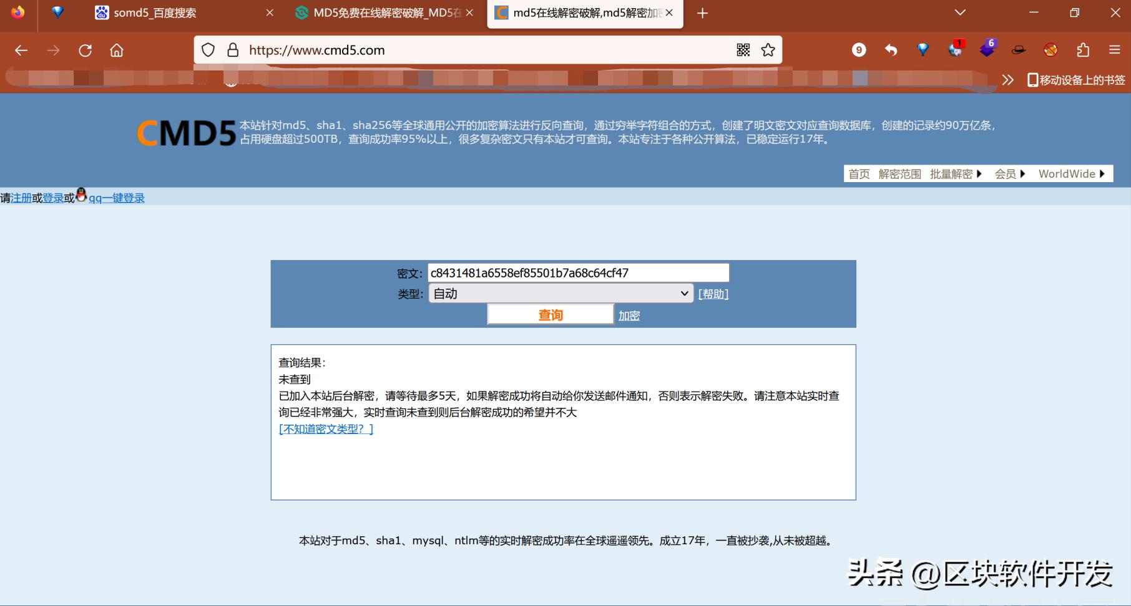The width and height of the screenshot is (1131, 606).
Task: Click the hat-shaped extension icon
Action: (x=1019, y=50)
